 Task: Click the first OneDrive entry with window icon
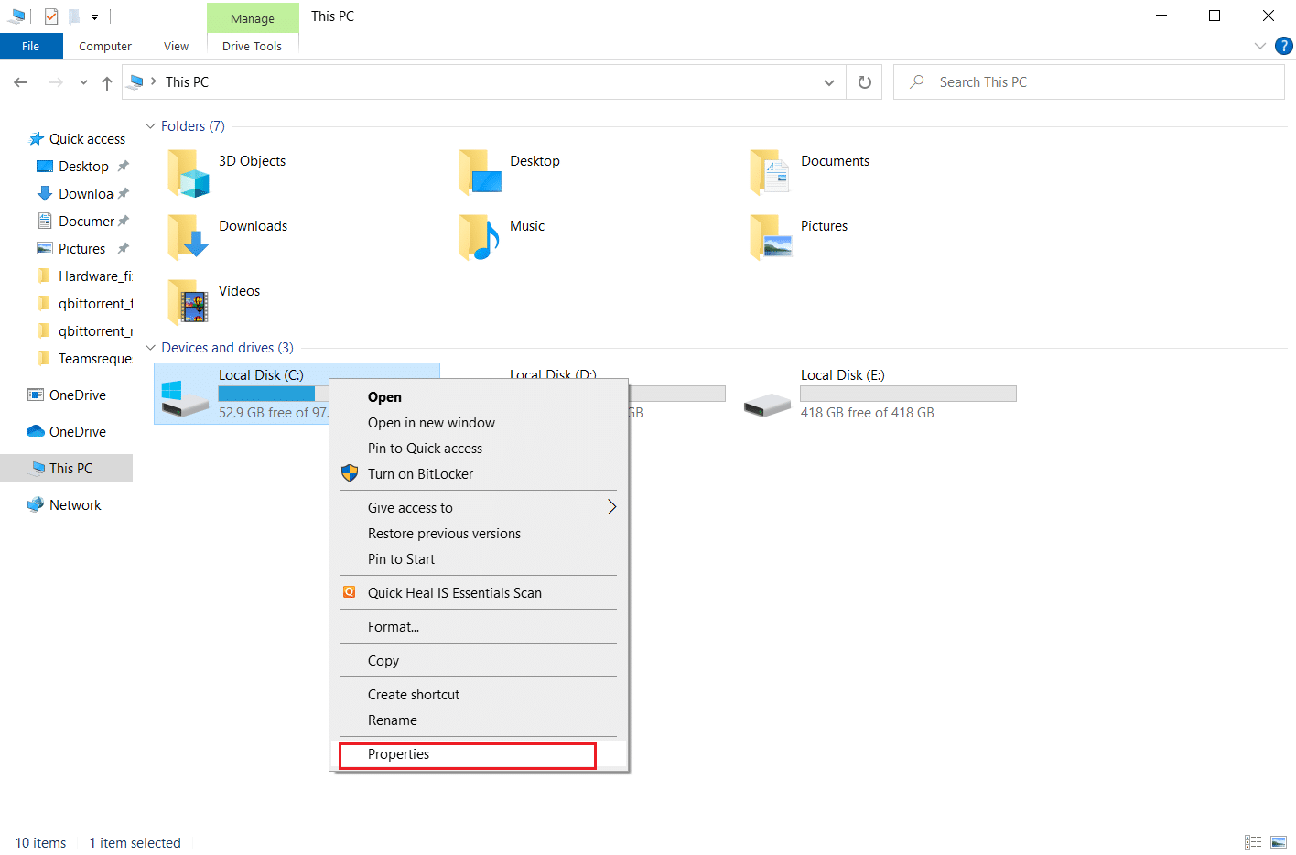click(67, 395)
